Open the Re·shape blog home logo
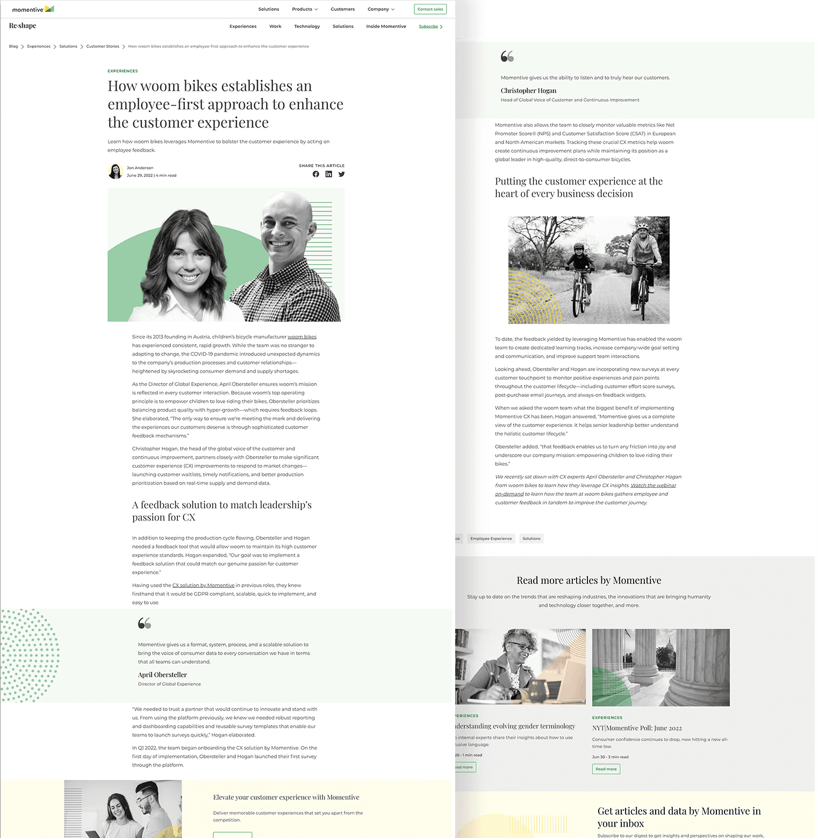This screenshot has height=838, width=818. (x=23, y=26)
